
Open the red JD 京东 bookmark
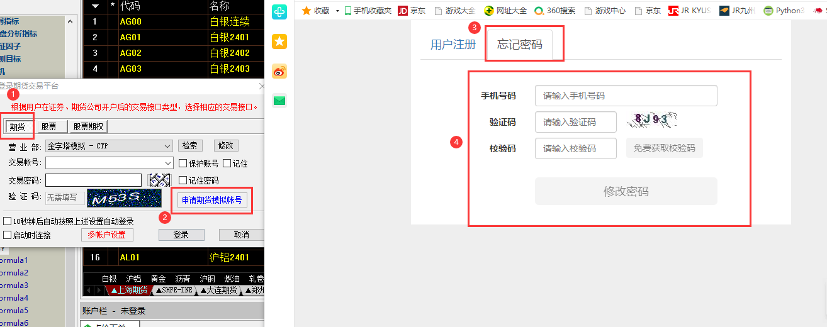pyautogui.click(x=412, y=11)
